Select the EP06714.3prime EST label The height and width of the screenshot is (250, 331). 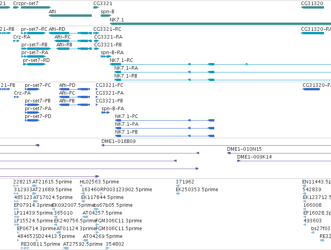[36, 229]
